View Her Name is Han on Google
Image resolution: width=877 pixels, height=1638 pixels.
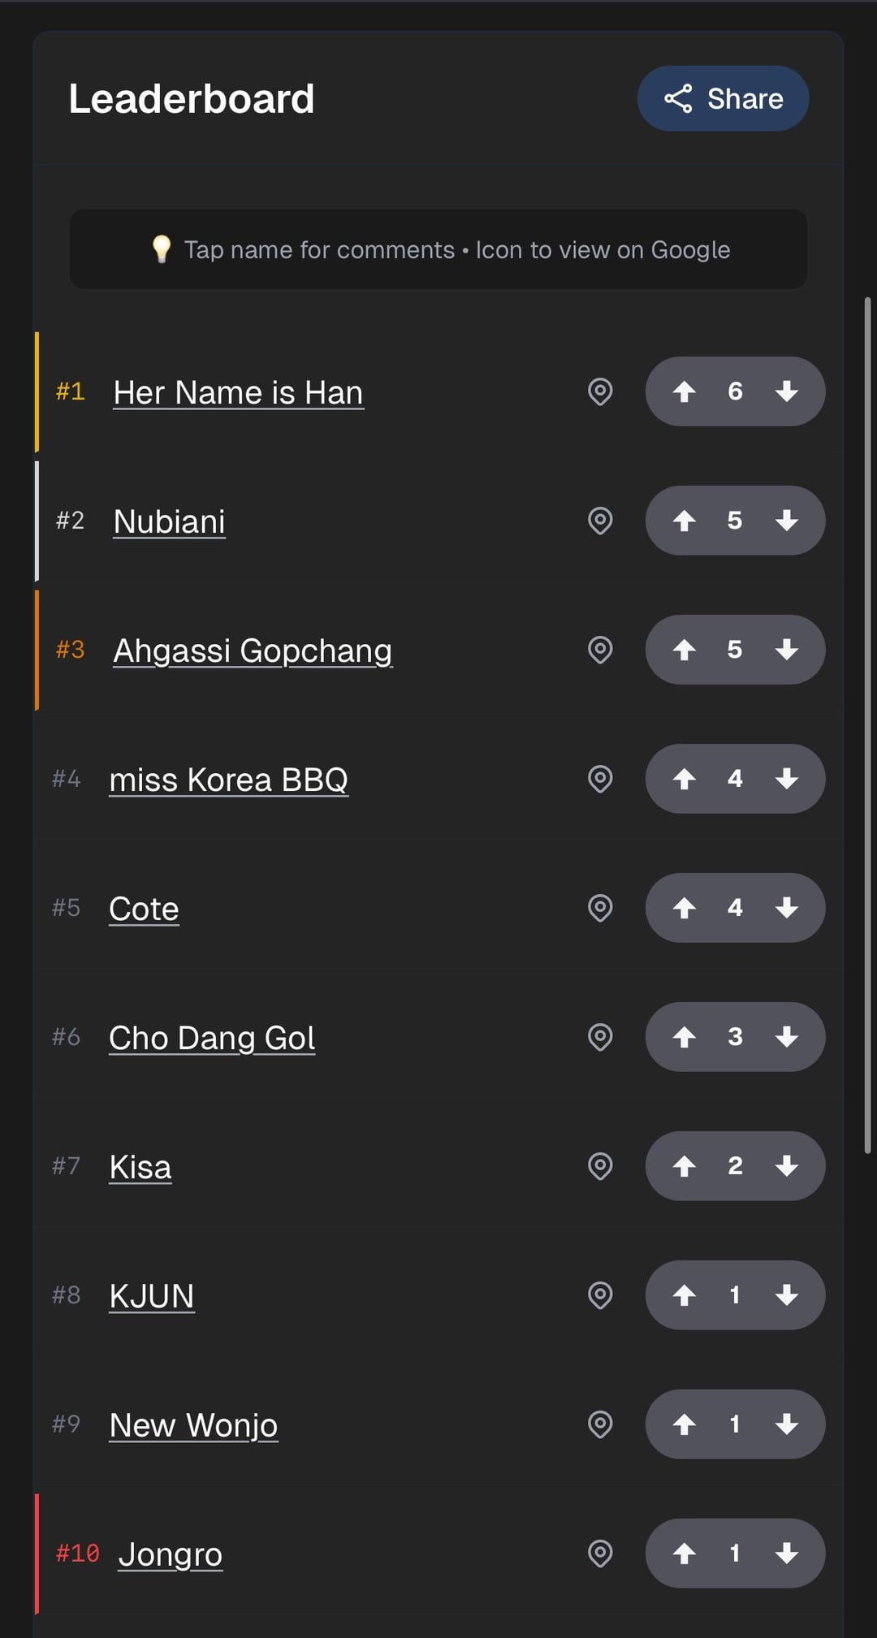point(600,391)
